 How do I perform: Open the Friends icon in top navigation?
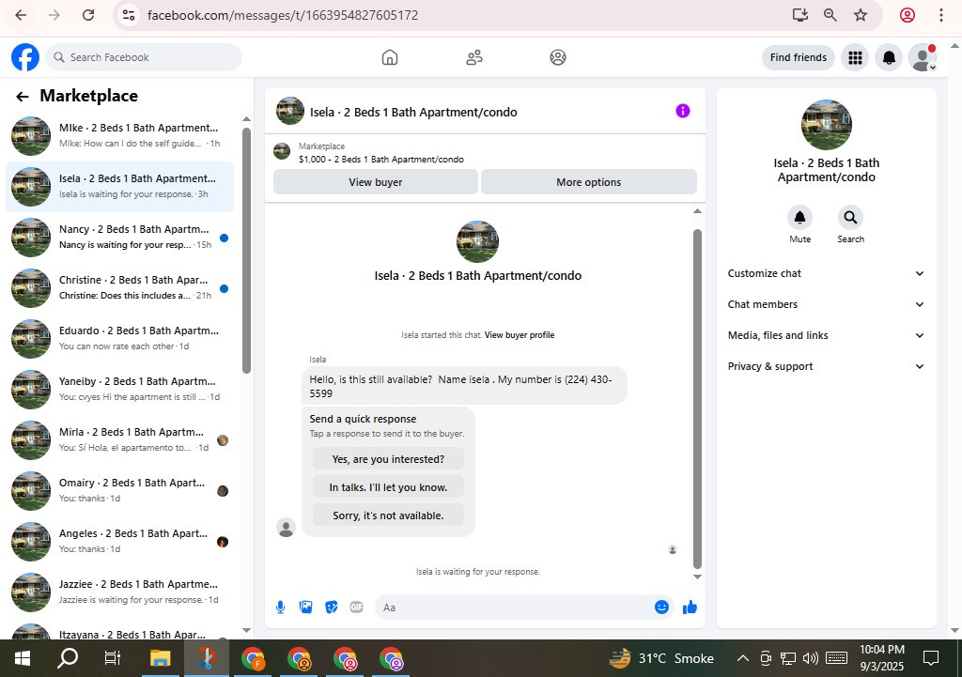click(473, 57)
